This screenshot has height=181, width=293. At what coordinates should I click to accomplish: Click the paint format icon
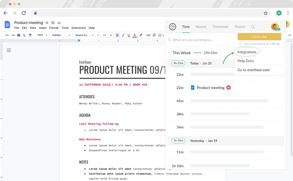click(30, 35)
